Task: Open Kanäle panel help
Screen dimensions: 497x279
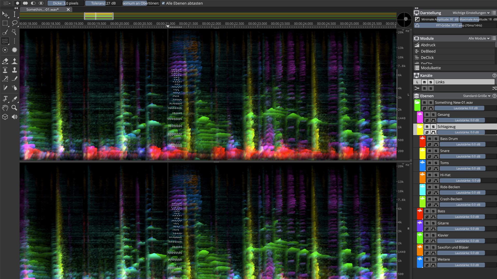Action: (494, 75)
